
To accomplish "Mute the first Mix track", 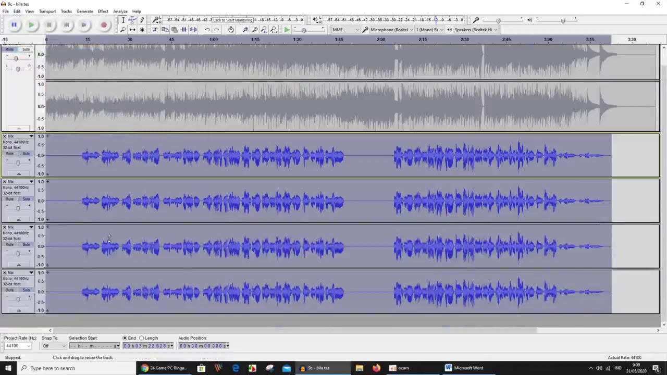I will [10, 154].
